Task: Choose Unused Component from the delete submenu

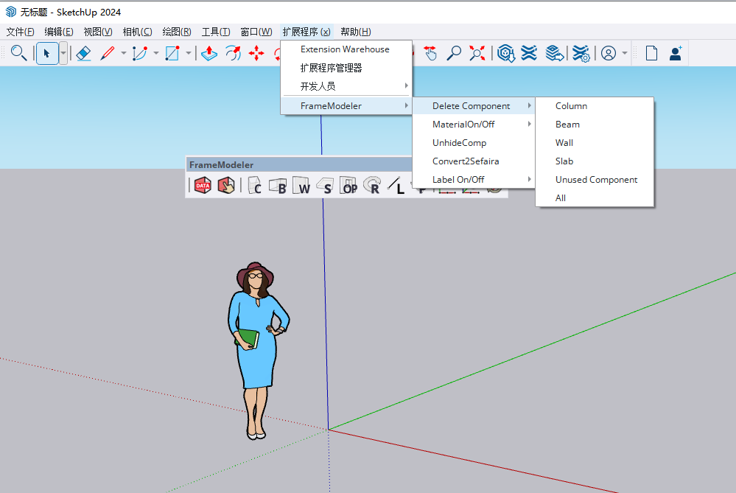Action: pos(596,180)
